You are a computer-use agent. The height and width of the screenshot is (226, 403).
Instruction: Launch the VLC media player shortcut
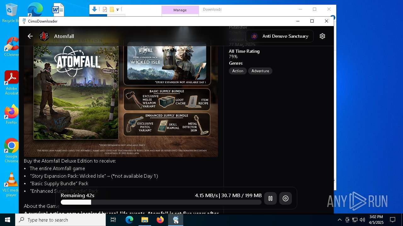pyautogui.click(x=11, y=185)
